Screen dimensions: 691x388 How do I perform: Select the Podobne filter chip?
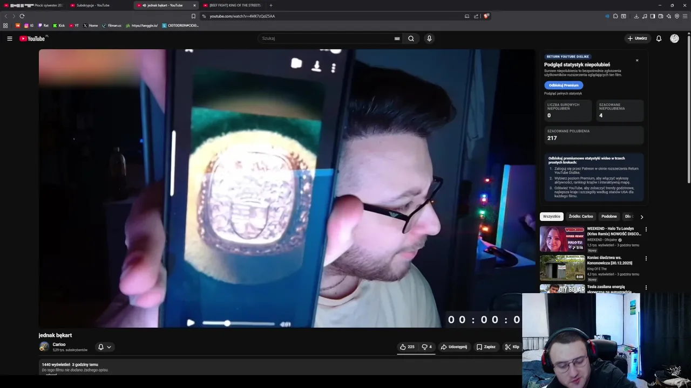point(609,217)
